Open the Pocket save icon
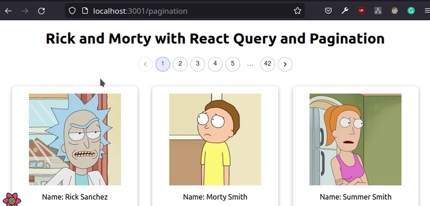The width and height of the screenshot is (430, 206). click(328, 11)
